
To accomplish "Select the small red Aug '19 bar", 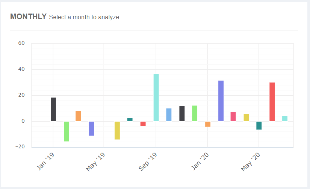I will tap(143, 123).
